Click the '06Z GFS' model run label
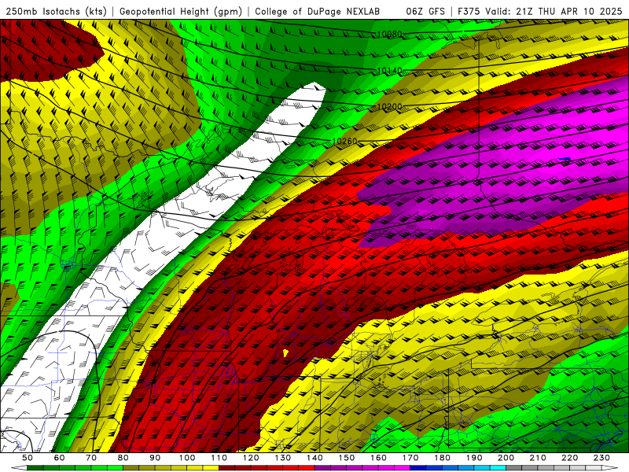 click(x=425, y=11)
